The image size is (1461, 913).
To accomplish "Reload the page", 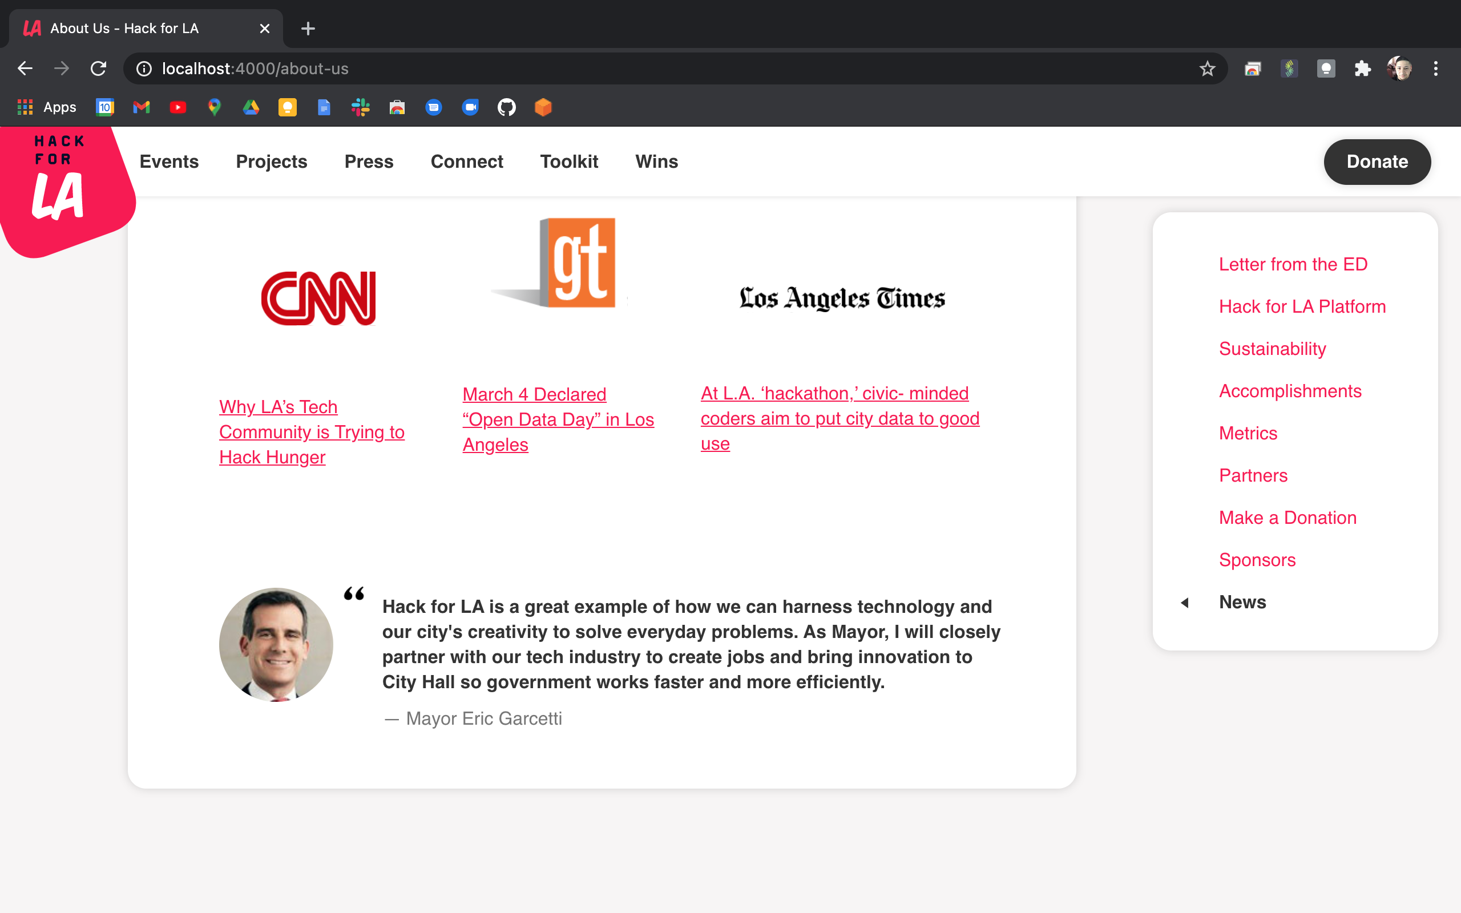I will [x=98, y=69].
